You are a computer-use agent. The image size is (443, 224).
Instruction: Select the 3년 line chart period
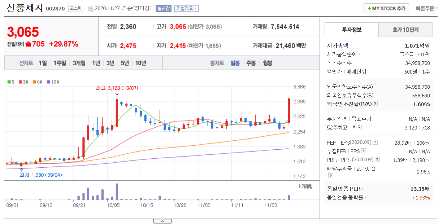pos(110,63)
